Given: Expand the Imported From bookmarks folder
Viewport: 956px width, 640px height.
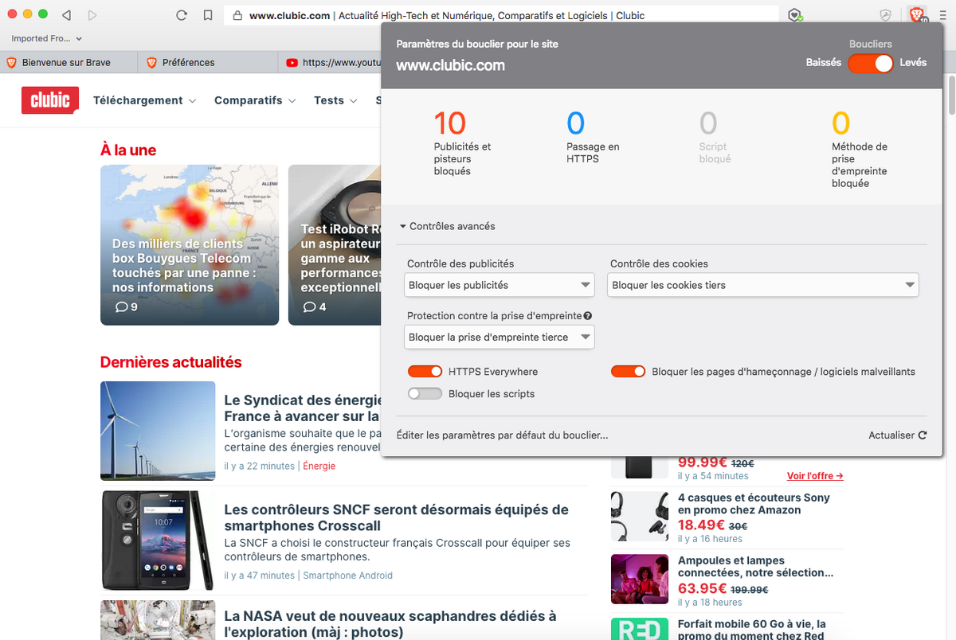Looking at the screenshot, I should click(x=47, y=38).
